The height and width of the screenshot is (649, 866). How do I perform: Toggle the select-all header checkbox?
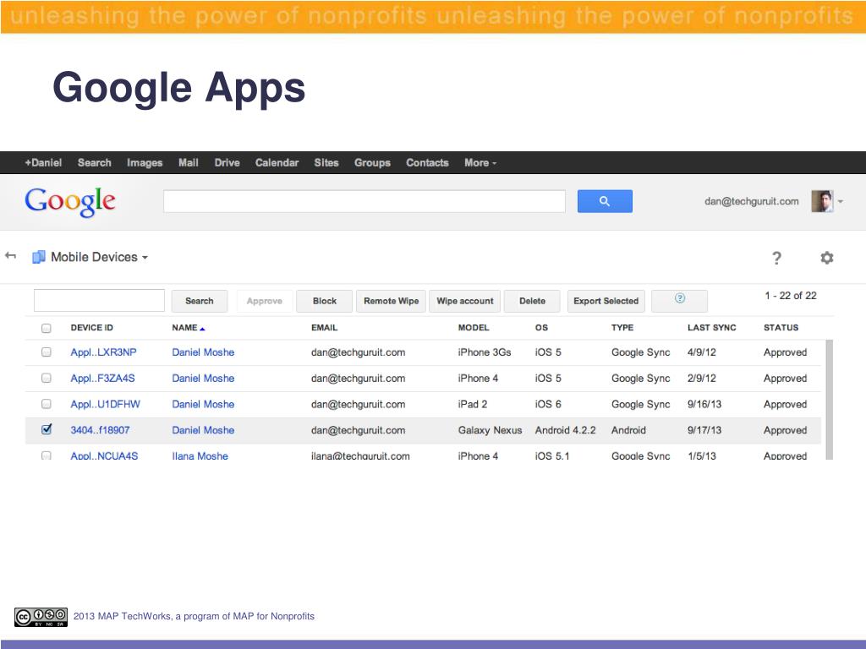tap(47, 329)
